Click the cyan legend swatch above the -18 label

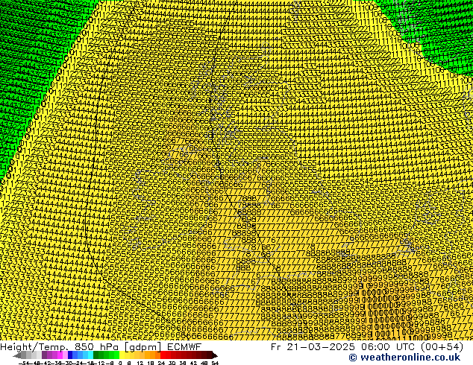[x=90, y=355]
